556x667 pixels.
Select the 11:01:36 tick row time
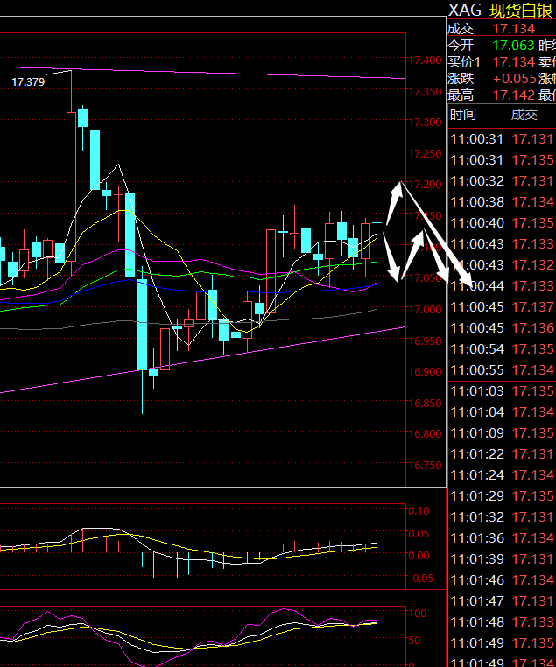coord(476,537)
